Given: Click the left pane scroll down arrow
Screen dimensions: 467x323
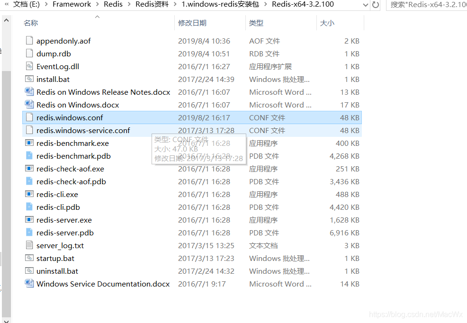Looking at the screenshot, I should [6, 321].
